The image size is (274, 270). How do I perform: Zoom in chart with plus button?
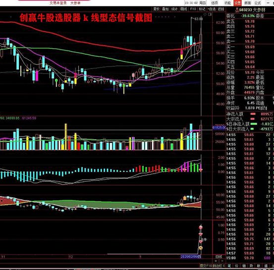pos(216,261)
